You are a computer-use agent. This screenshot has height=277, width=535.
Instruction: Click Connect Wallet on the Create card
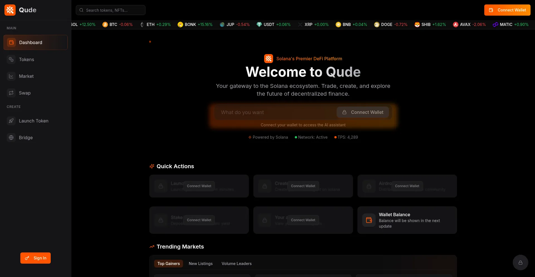click(x=303, y=186)
